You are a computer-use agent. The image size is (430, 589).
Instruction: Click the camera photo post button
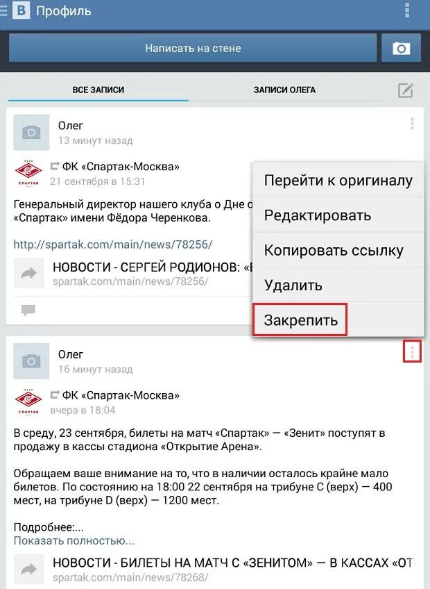click(401, 48)
